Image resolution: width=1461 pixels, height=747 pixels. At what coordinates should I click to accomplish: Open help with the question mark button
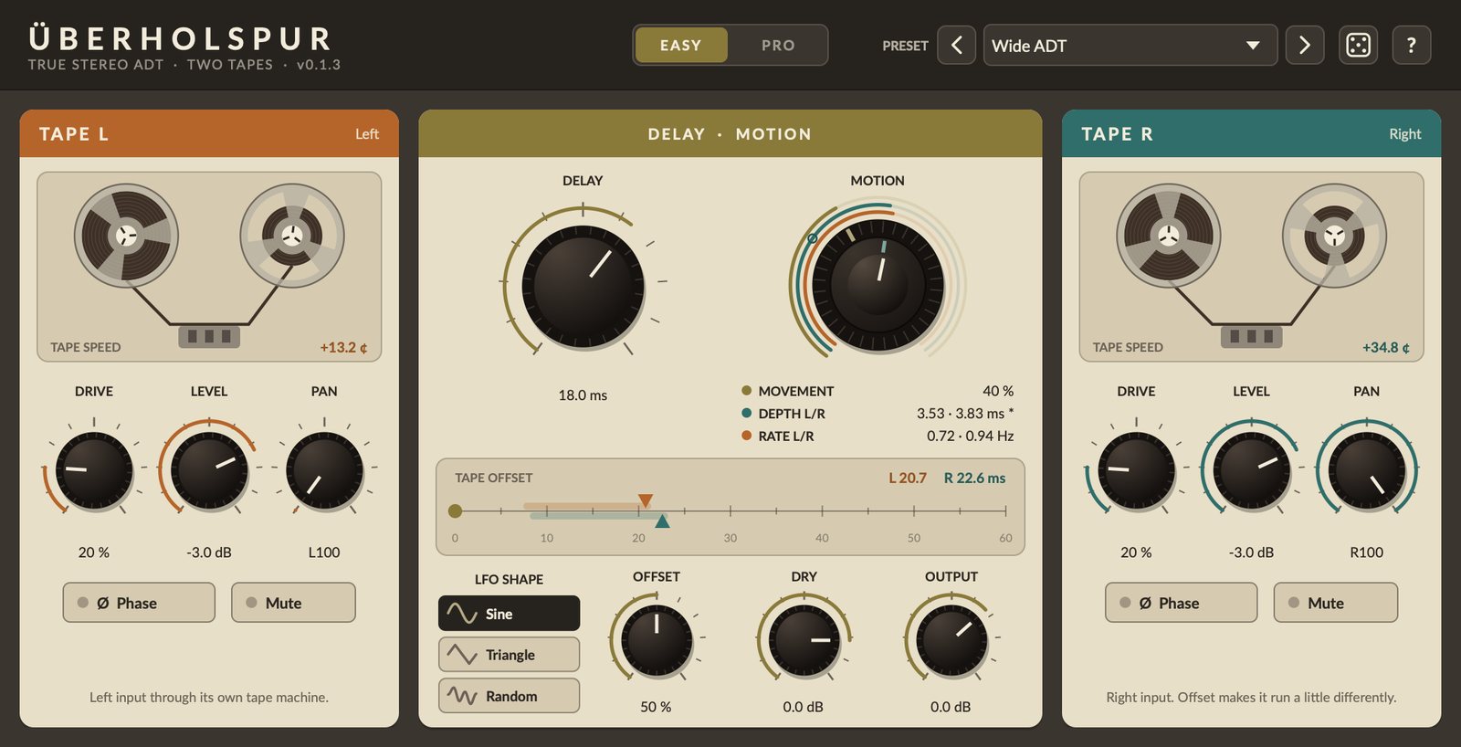pyautogui.click(x=1411, y=45)
